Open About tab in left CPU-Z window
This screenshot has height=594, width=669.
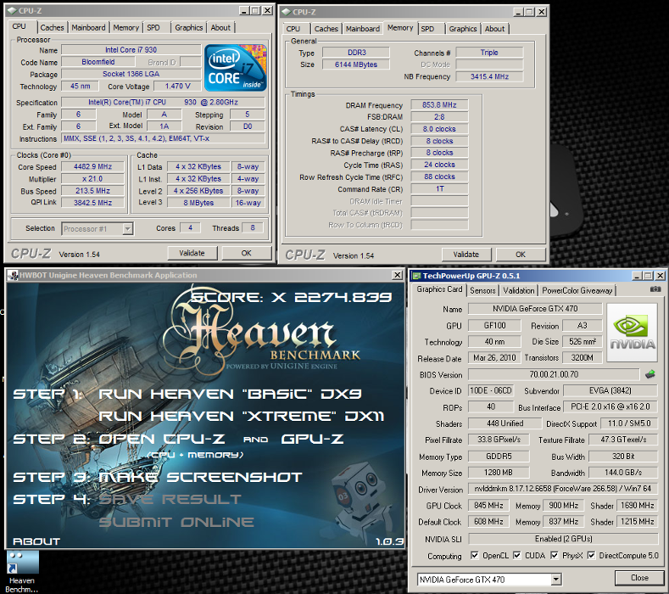[x=220, y=28]
